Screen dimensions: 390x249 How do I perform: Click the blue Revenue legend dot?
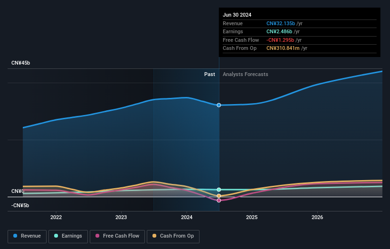click(15, 236)
